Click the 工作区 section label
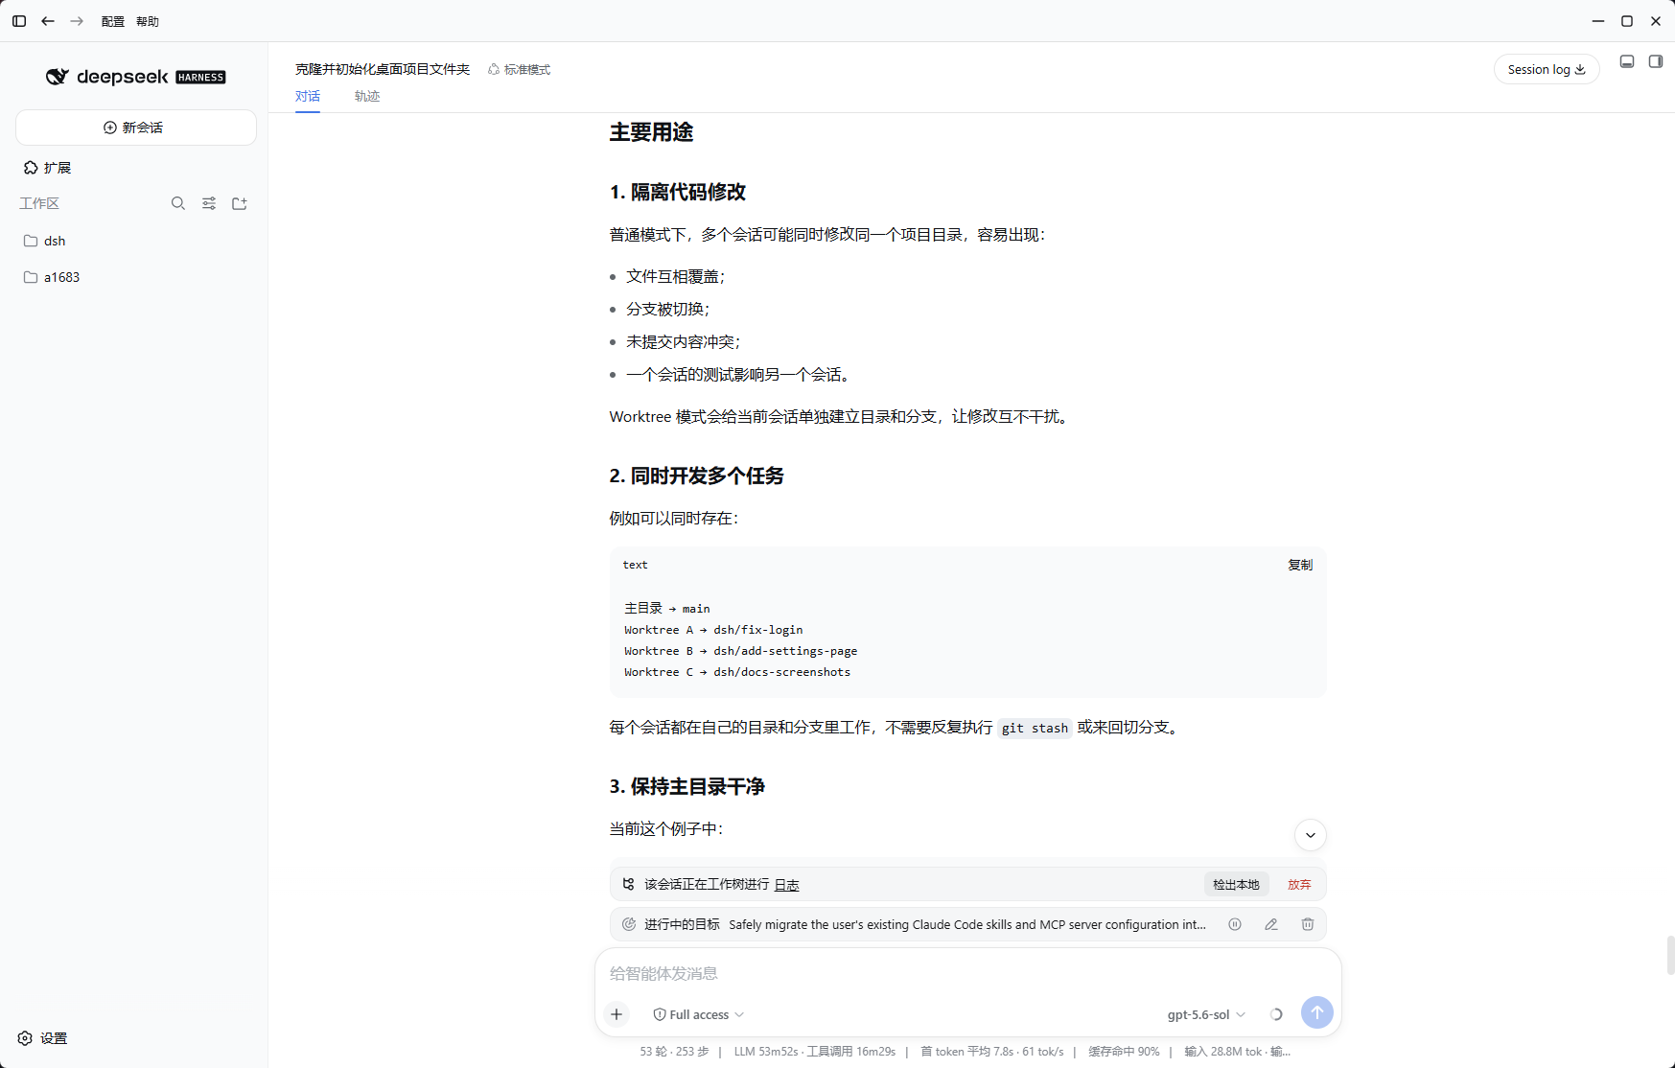The height and width of the screenshot is (1068, 1675). (x=39, y=203)
